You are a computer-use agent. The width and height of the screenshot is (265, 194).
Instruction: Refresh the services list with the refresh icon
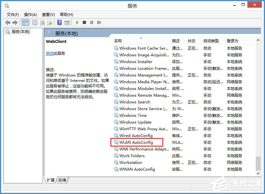[43, 22]
